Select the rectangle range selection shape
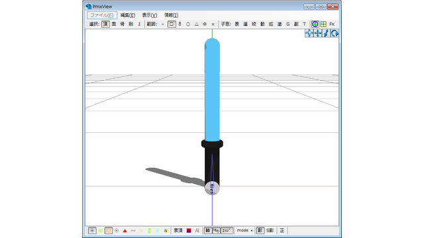The height and width of the screenshot is (238, 424). [x=172, y=24]
